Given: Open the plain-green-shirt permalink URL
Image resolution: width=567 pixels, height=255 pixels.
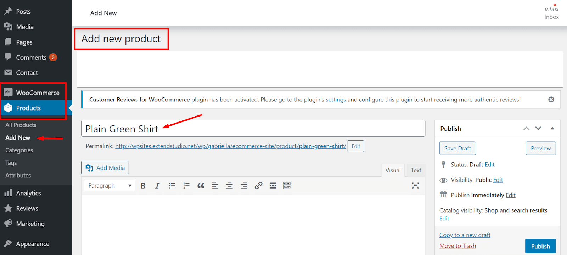Looking at the screenshot, I should click(x=231, y=146).
